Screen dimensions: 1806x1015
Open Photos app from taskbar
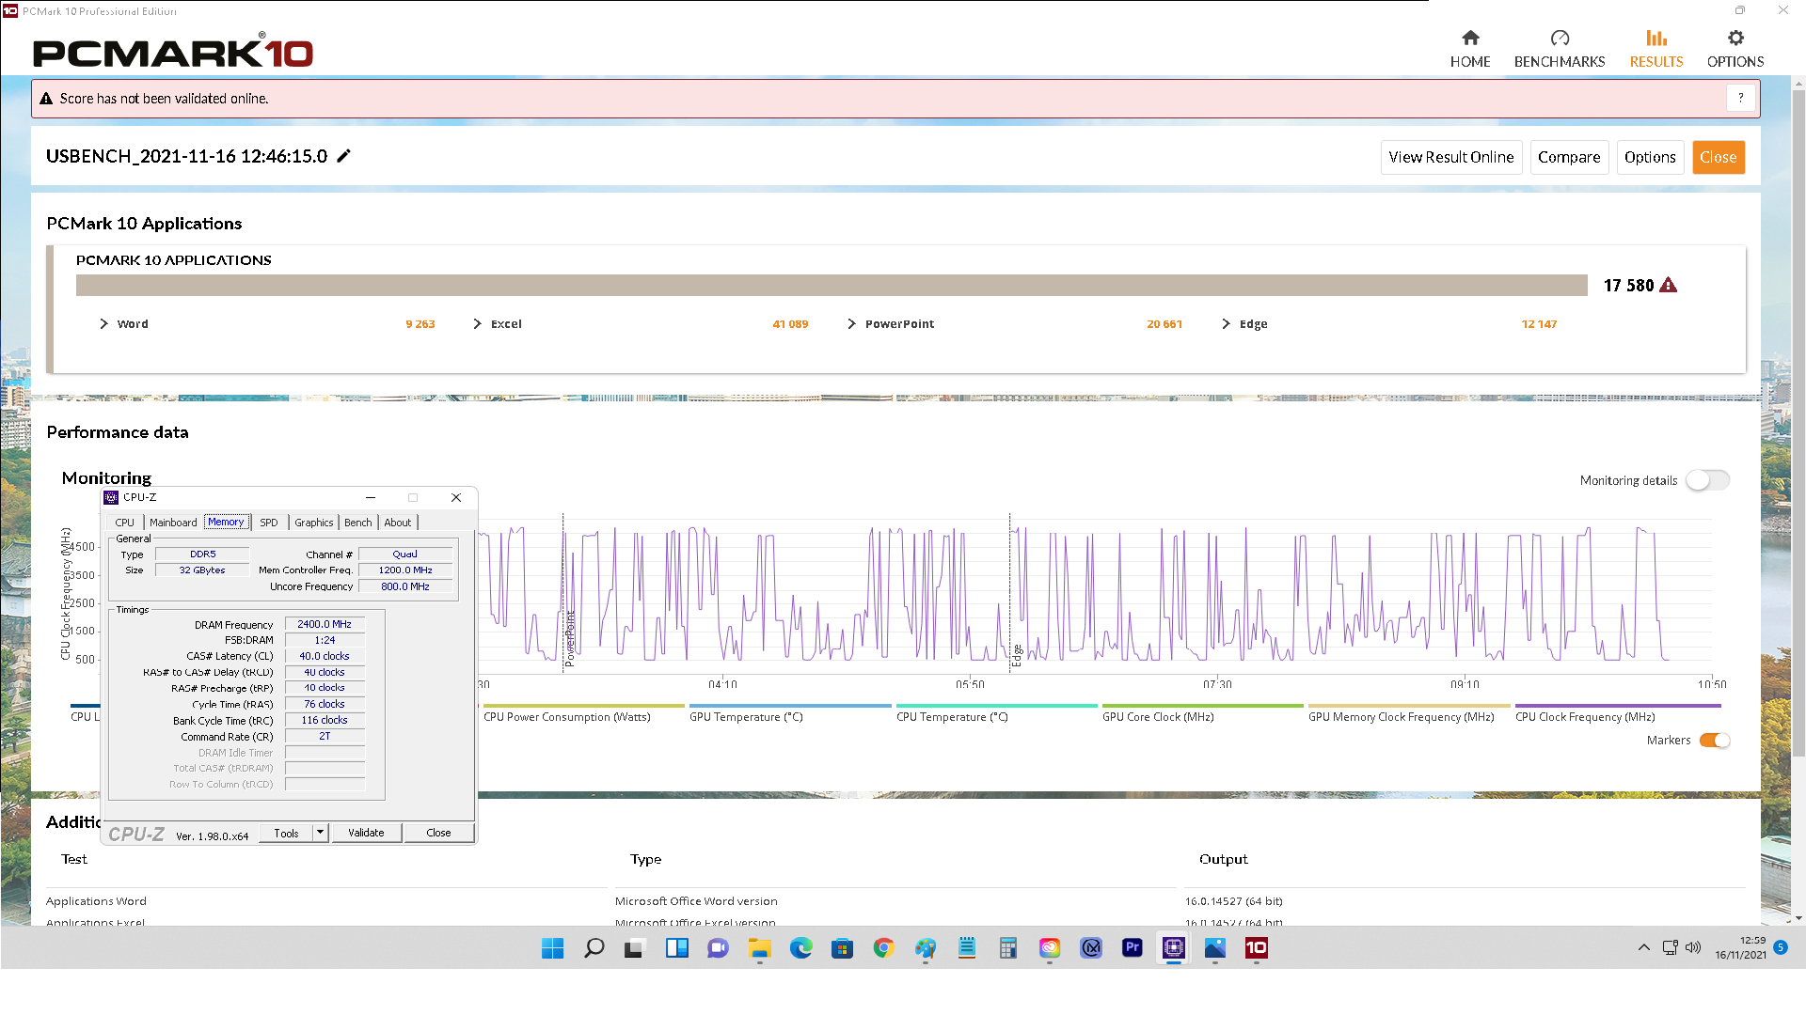click(1214, 948)
